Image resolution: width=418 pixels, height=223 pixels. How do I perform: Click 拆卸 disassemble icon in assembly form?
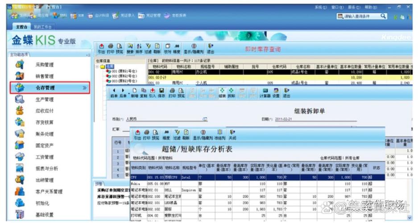point(231,93)
